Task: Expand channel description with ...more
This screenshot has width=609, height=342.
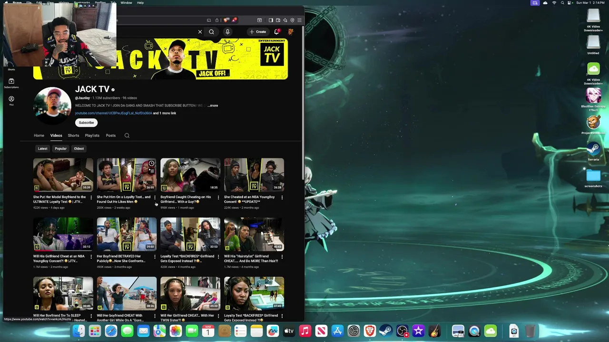Action: click(x=213, y=105)
